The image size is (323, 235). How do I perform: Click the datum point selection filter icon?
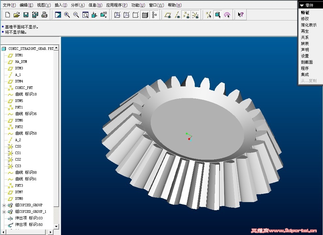click(x=209, y=15)
